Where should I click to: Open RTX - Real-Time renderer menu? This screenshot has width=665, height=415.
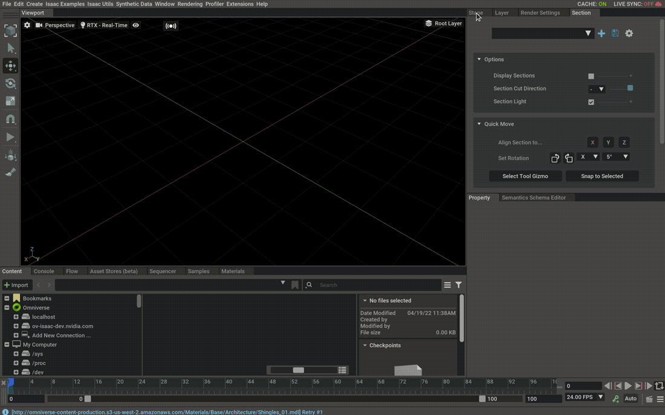pos(104,25)
